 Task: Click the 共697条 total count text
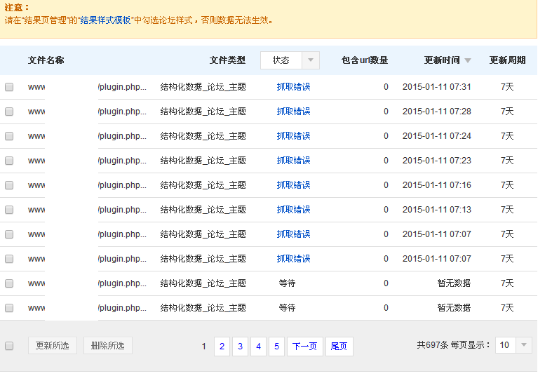[432, 345]
